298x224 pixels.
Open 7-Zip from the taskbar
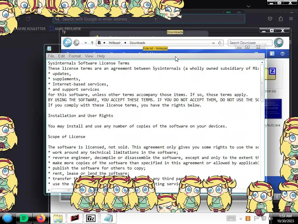click(x=91, y=218)
